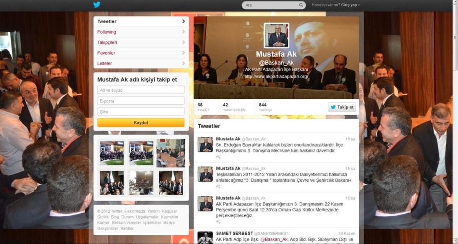Open first photo thumbnail in media grid
Viewport: 458px width, 244px height.
[x=112, y=152]
